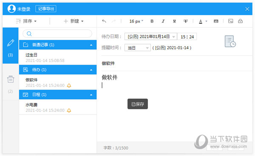Open the 新建 menu

[74, 21]
